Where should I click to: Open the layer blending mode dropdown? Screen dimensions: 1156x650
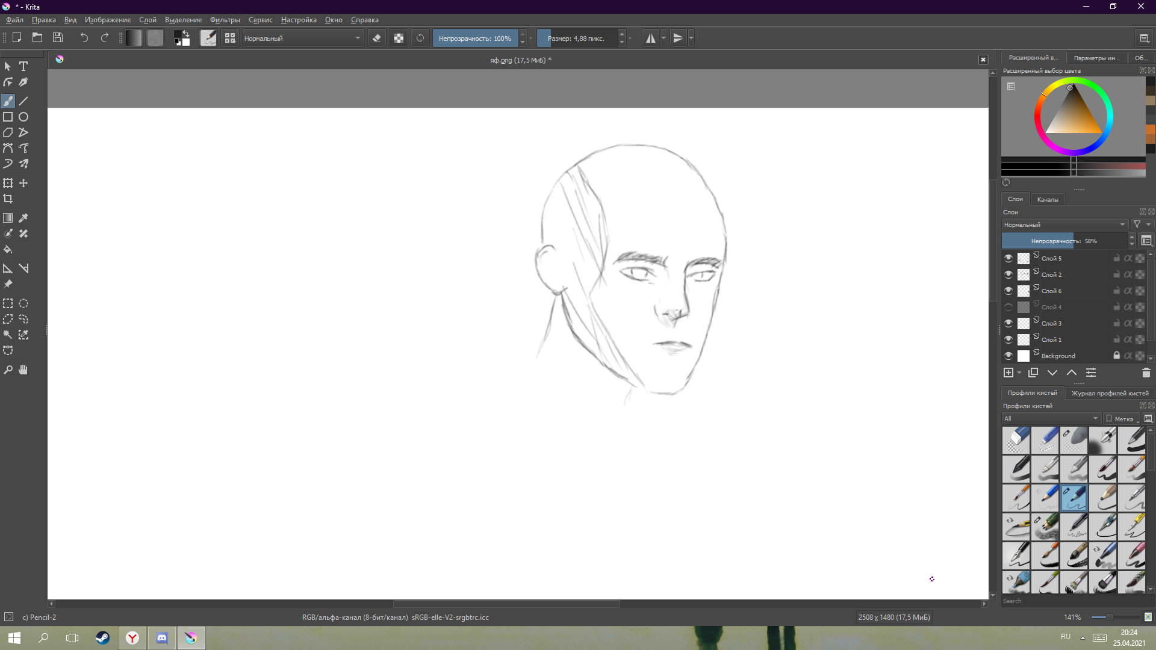point(1064,224)
